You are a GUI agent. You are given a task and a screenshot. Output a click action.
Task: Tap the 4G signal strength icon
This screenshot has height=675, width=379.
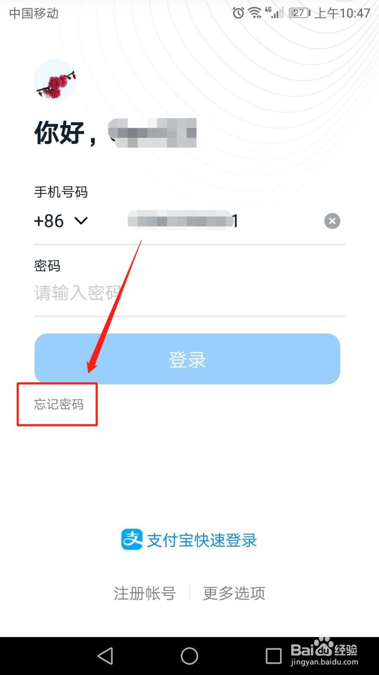[274, 13]
